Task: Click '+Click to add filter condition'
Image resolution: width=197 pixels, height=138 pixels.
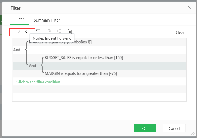Action: pos(37,82)
